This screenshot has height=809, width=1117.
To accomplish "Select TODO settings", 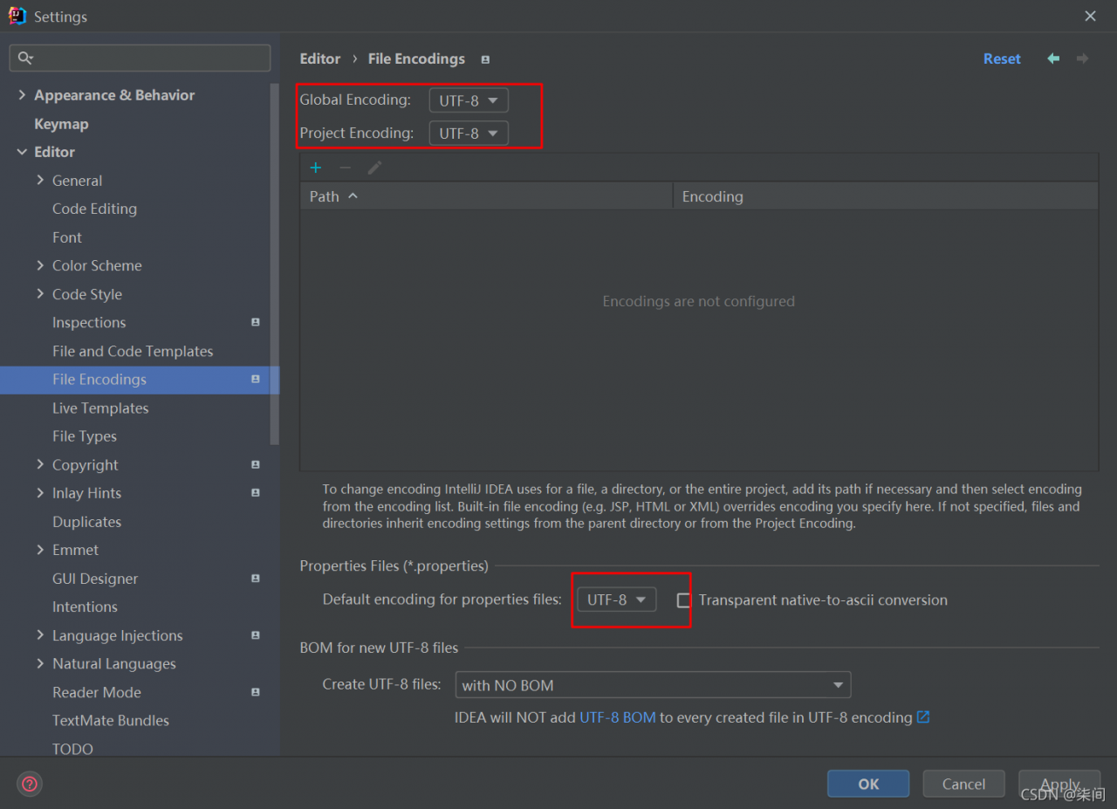I will [72, 749].
